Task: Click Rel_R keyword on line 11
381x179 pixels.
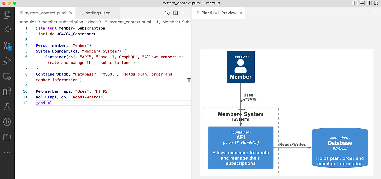Action: click(x=42, y=97)
